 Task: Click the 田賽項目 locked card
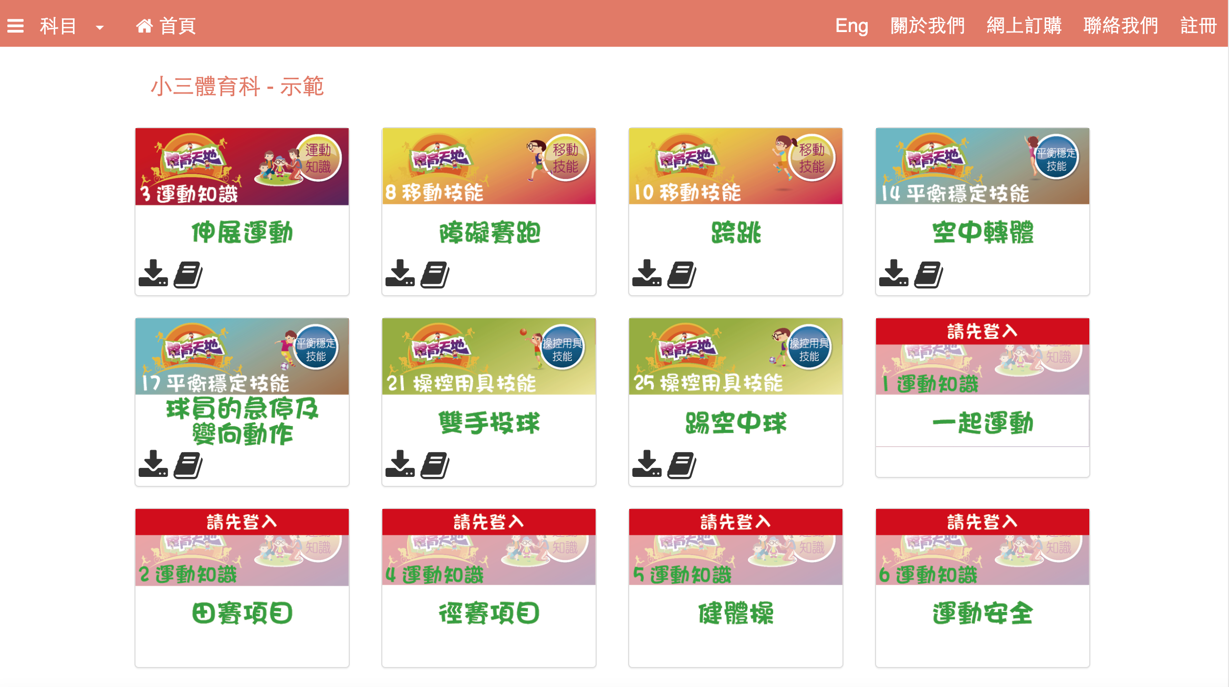[x=242, y=588]
